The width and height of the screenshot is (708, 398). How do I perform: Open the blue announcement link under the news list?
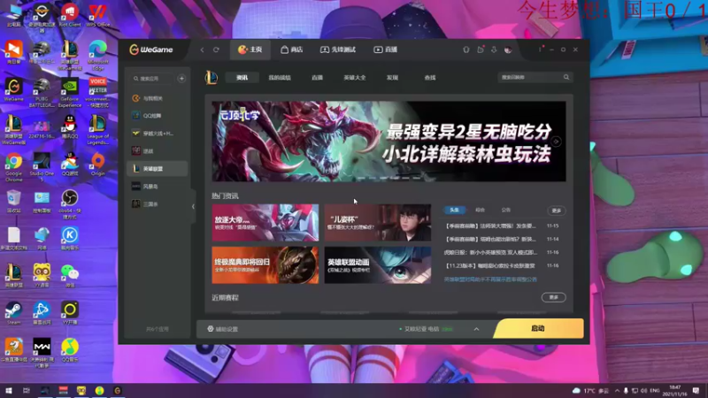(490, 279)
